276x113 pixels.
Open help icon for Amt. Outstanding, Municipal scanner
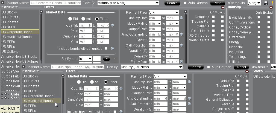(x=189, y=98)
